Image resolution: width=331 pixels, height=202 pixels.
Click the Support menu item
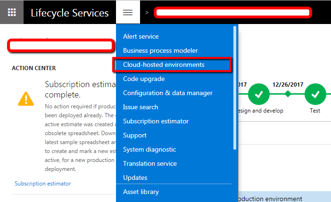point(135,135)
